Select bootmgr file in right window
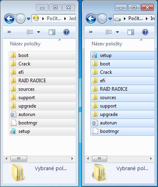The height and width of the screenshot is (187, 158). click(x=122, y=131)
